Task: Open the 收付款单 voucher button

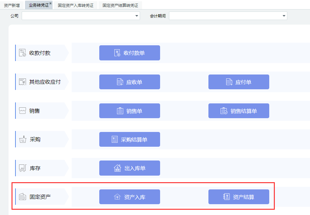Action: coord(130,53)
